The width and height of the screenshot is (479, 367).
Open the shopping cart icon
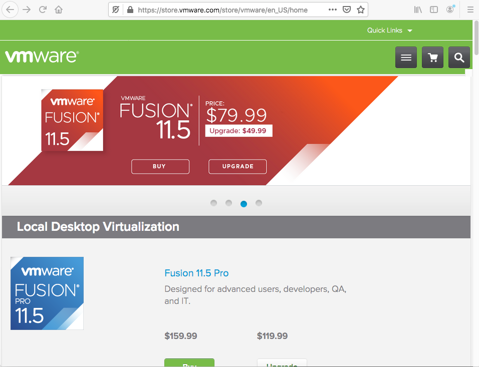tap(433, 58)
